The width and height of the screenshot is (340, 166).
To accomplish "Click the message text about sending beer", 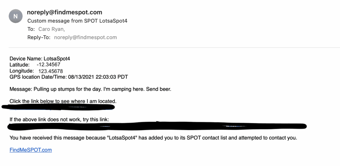I will (x=90, y=89).
